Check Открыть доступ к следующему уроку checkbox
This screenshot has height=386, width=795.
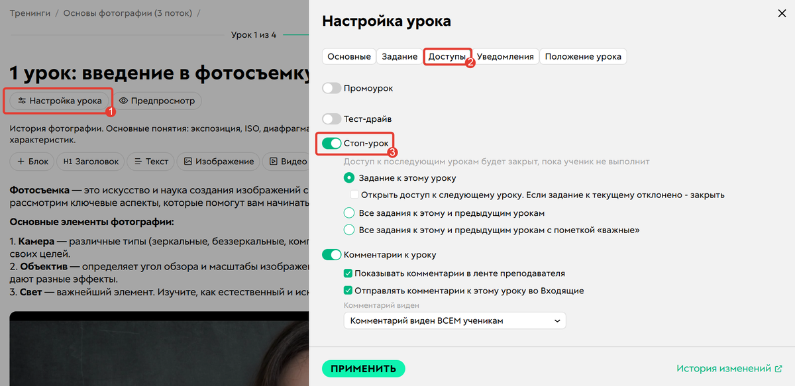355,193
